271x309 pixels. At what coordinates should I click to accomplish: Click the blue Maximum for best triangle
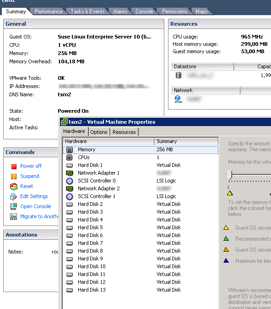click(x=226, y=261)
